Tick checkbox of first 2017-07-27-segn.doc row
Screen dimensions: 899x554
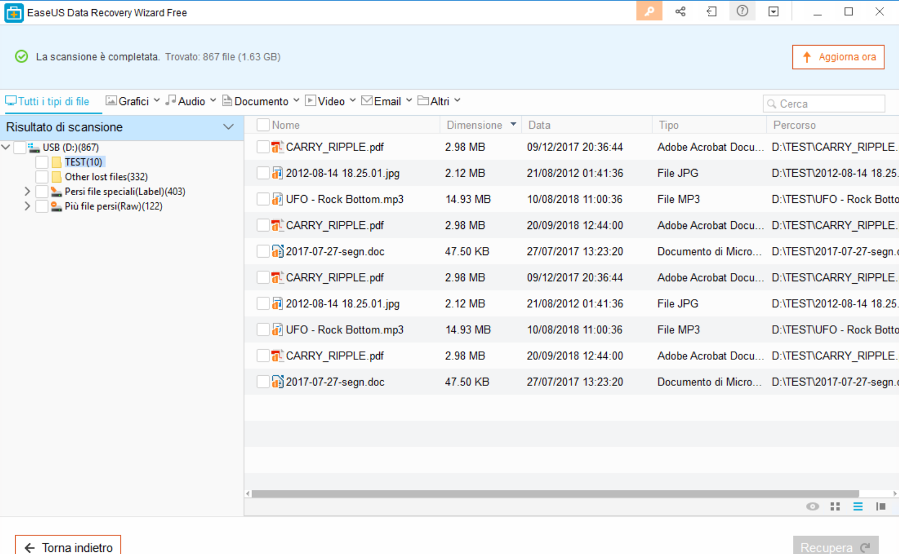pyautogui.click(x=263, y=251)
